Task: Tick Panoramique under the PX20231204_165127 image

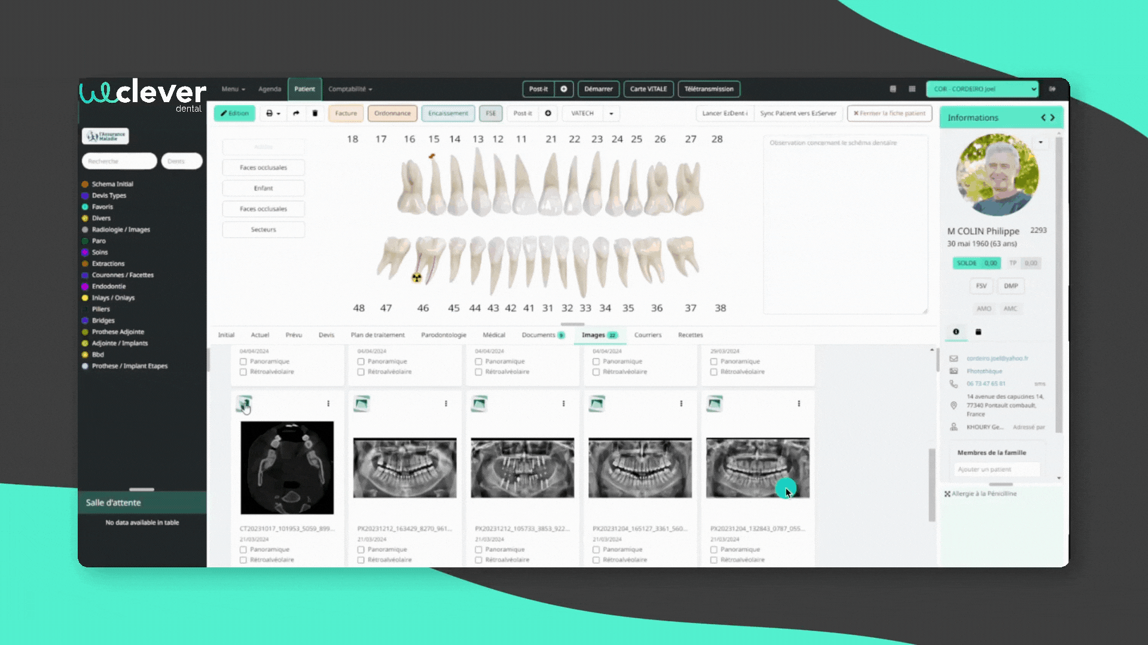Action: point(596,549)
